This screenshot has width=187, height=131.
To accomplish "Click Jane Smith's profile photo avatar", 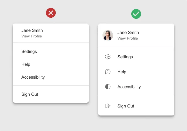I will pyautogui.click(x=108, y=35).
